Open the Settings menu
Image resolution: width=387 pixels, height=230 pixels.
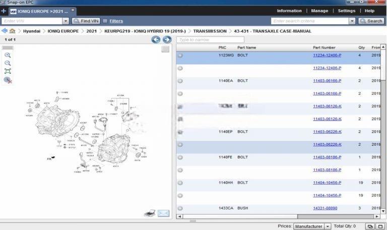point(347,11)
